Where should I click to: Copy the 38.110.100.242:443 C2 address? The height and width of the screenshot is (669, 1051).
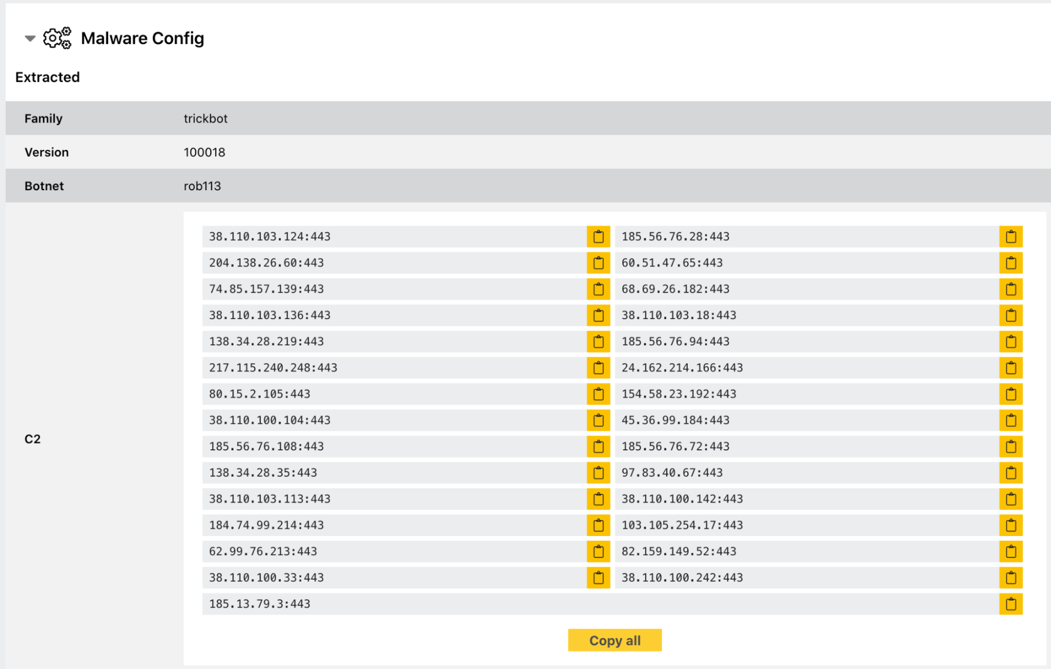pyautogui.click(x=1011, y=577)
